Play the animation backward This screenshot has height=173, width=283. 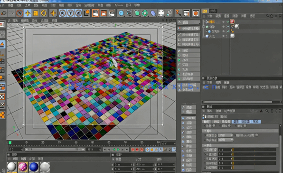114,150
